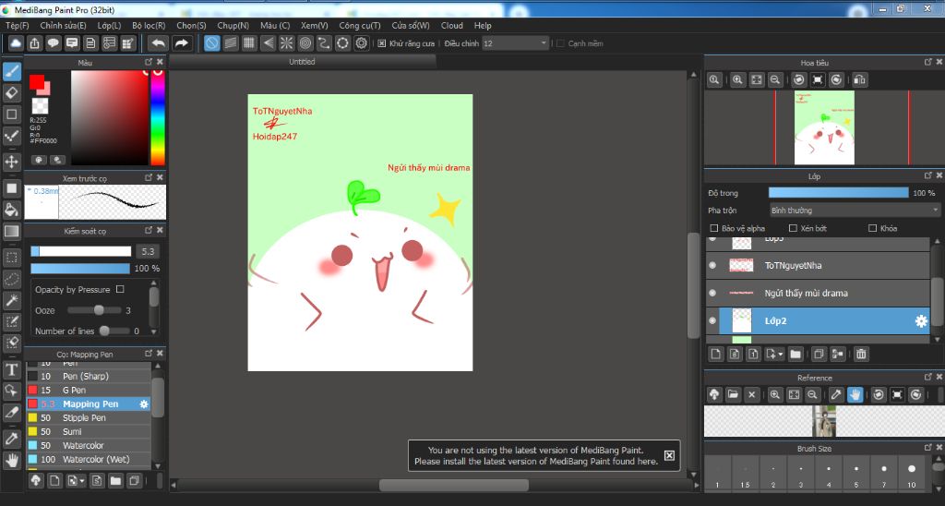
Task: Enable concentric circle snap
Action: point(305,43)
